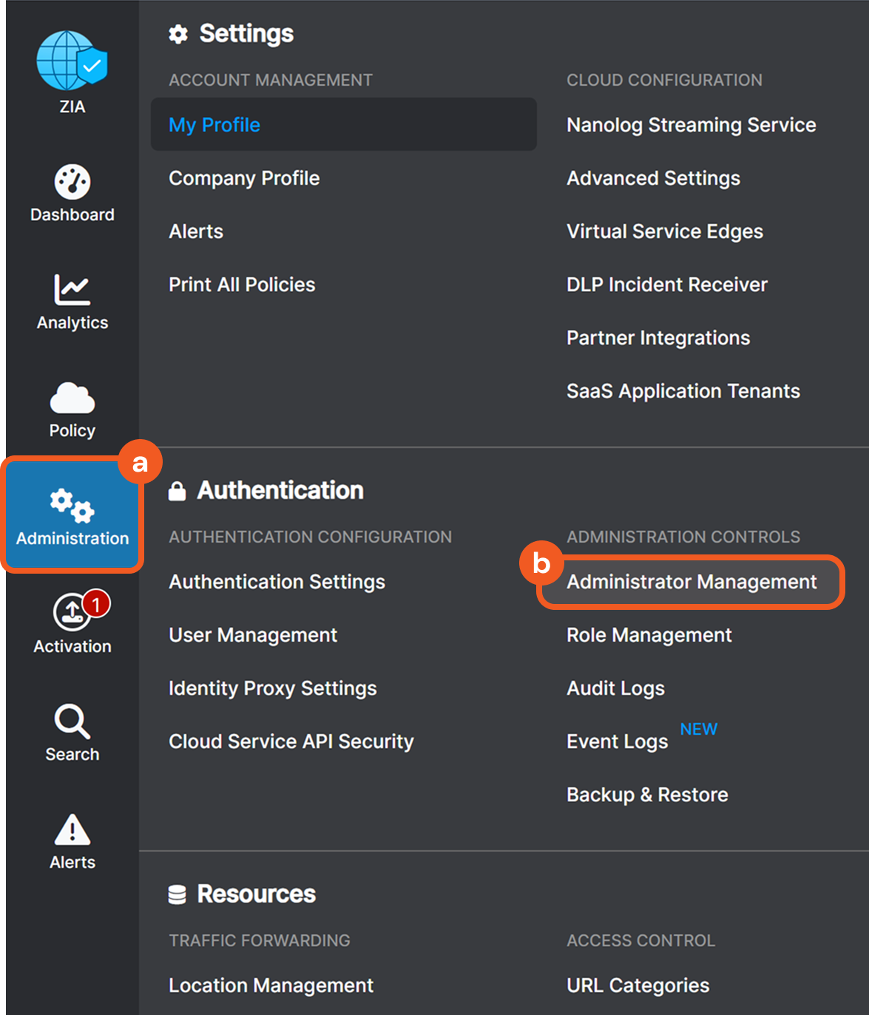869x1015 pixels.
Task: Select the Policy cloud icon
Action: point(72,398)
